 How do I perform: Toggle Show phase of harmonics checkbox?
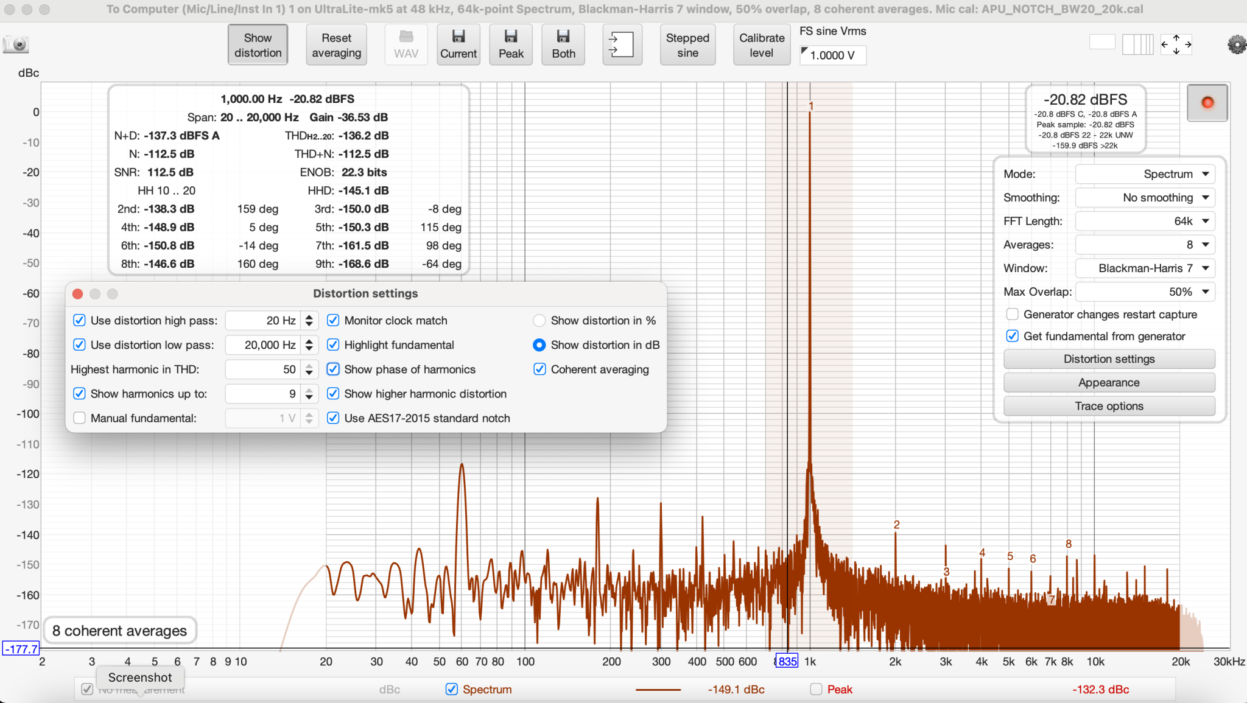click(333, 369)
